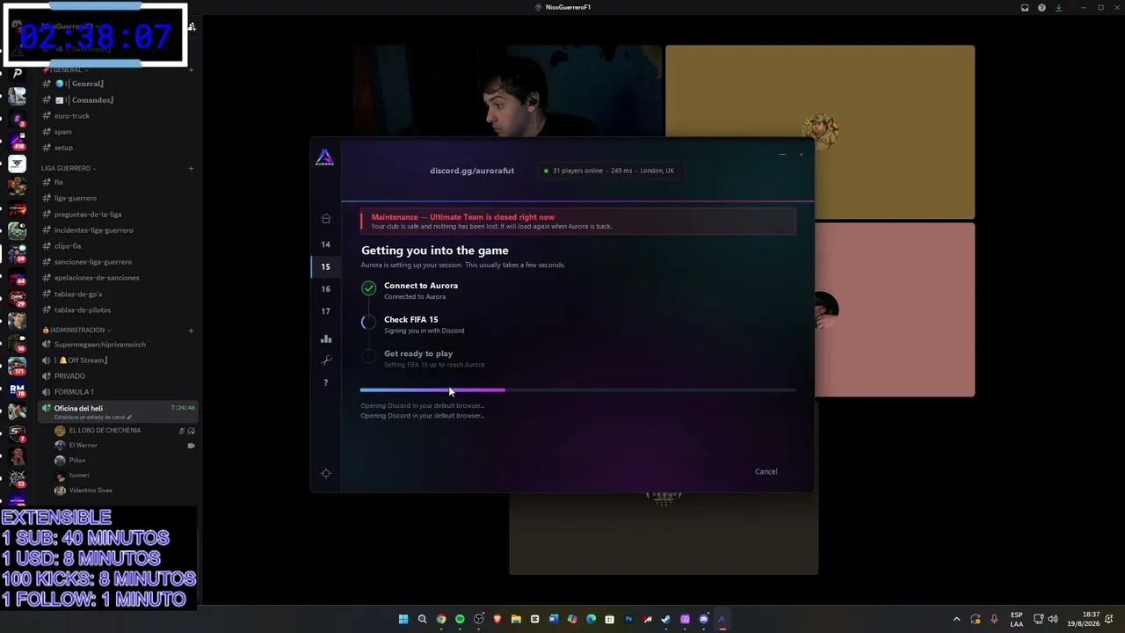Open Photoshop from the taskbar
This screenshot has height=633, width=1125.
tap(628, 619)
